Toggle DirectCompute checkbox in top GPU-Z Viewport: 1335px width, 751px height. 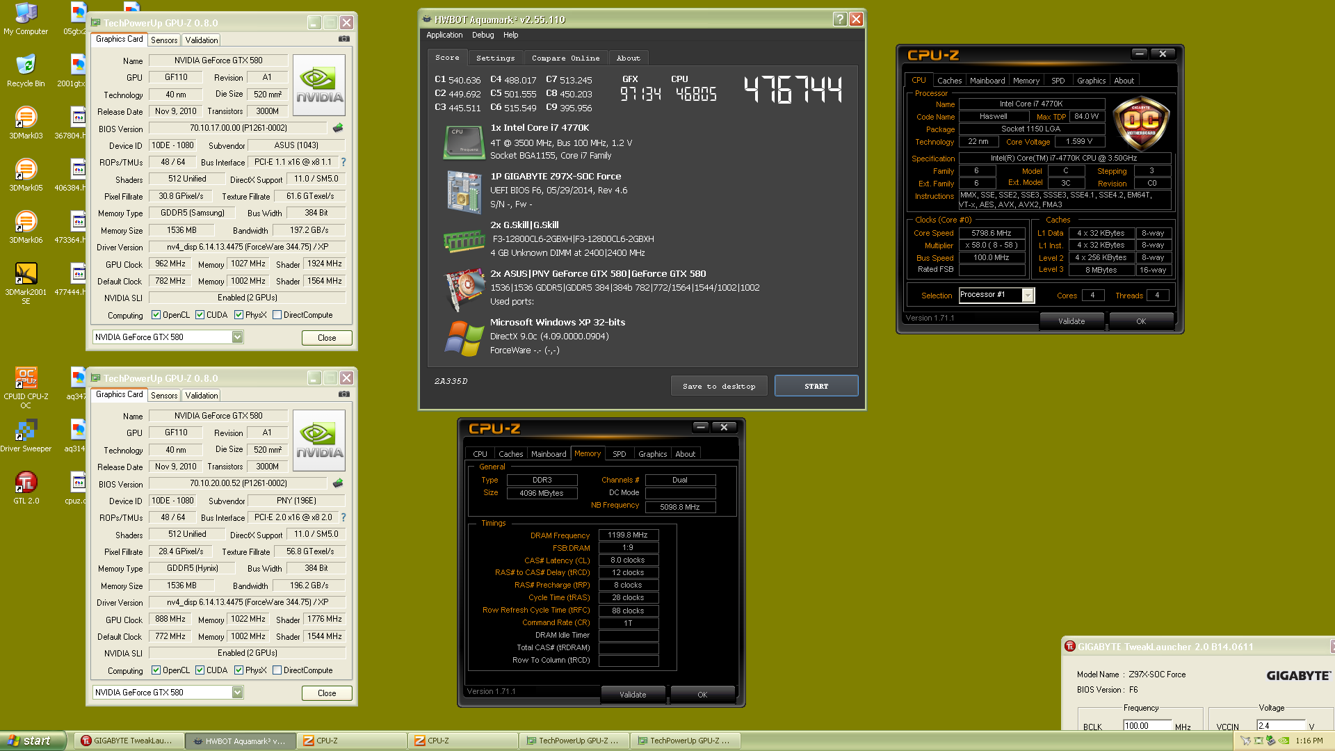(277, 315)
